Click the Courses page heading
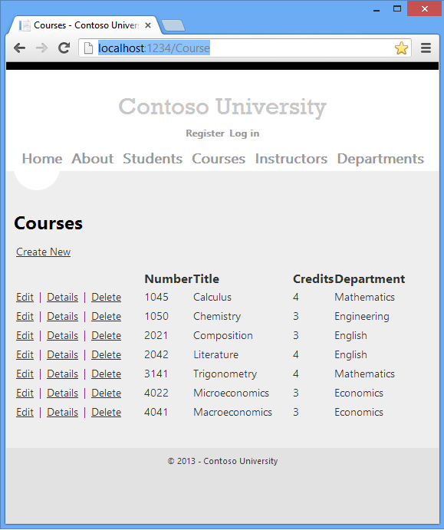444x530 pixels. [48, 223]
